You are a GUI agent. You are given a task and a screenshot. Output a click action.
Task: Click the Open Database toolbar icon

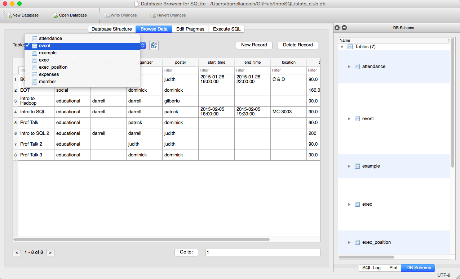point(54,15)
